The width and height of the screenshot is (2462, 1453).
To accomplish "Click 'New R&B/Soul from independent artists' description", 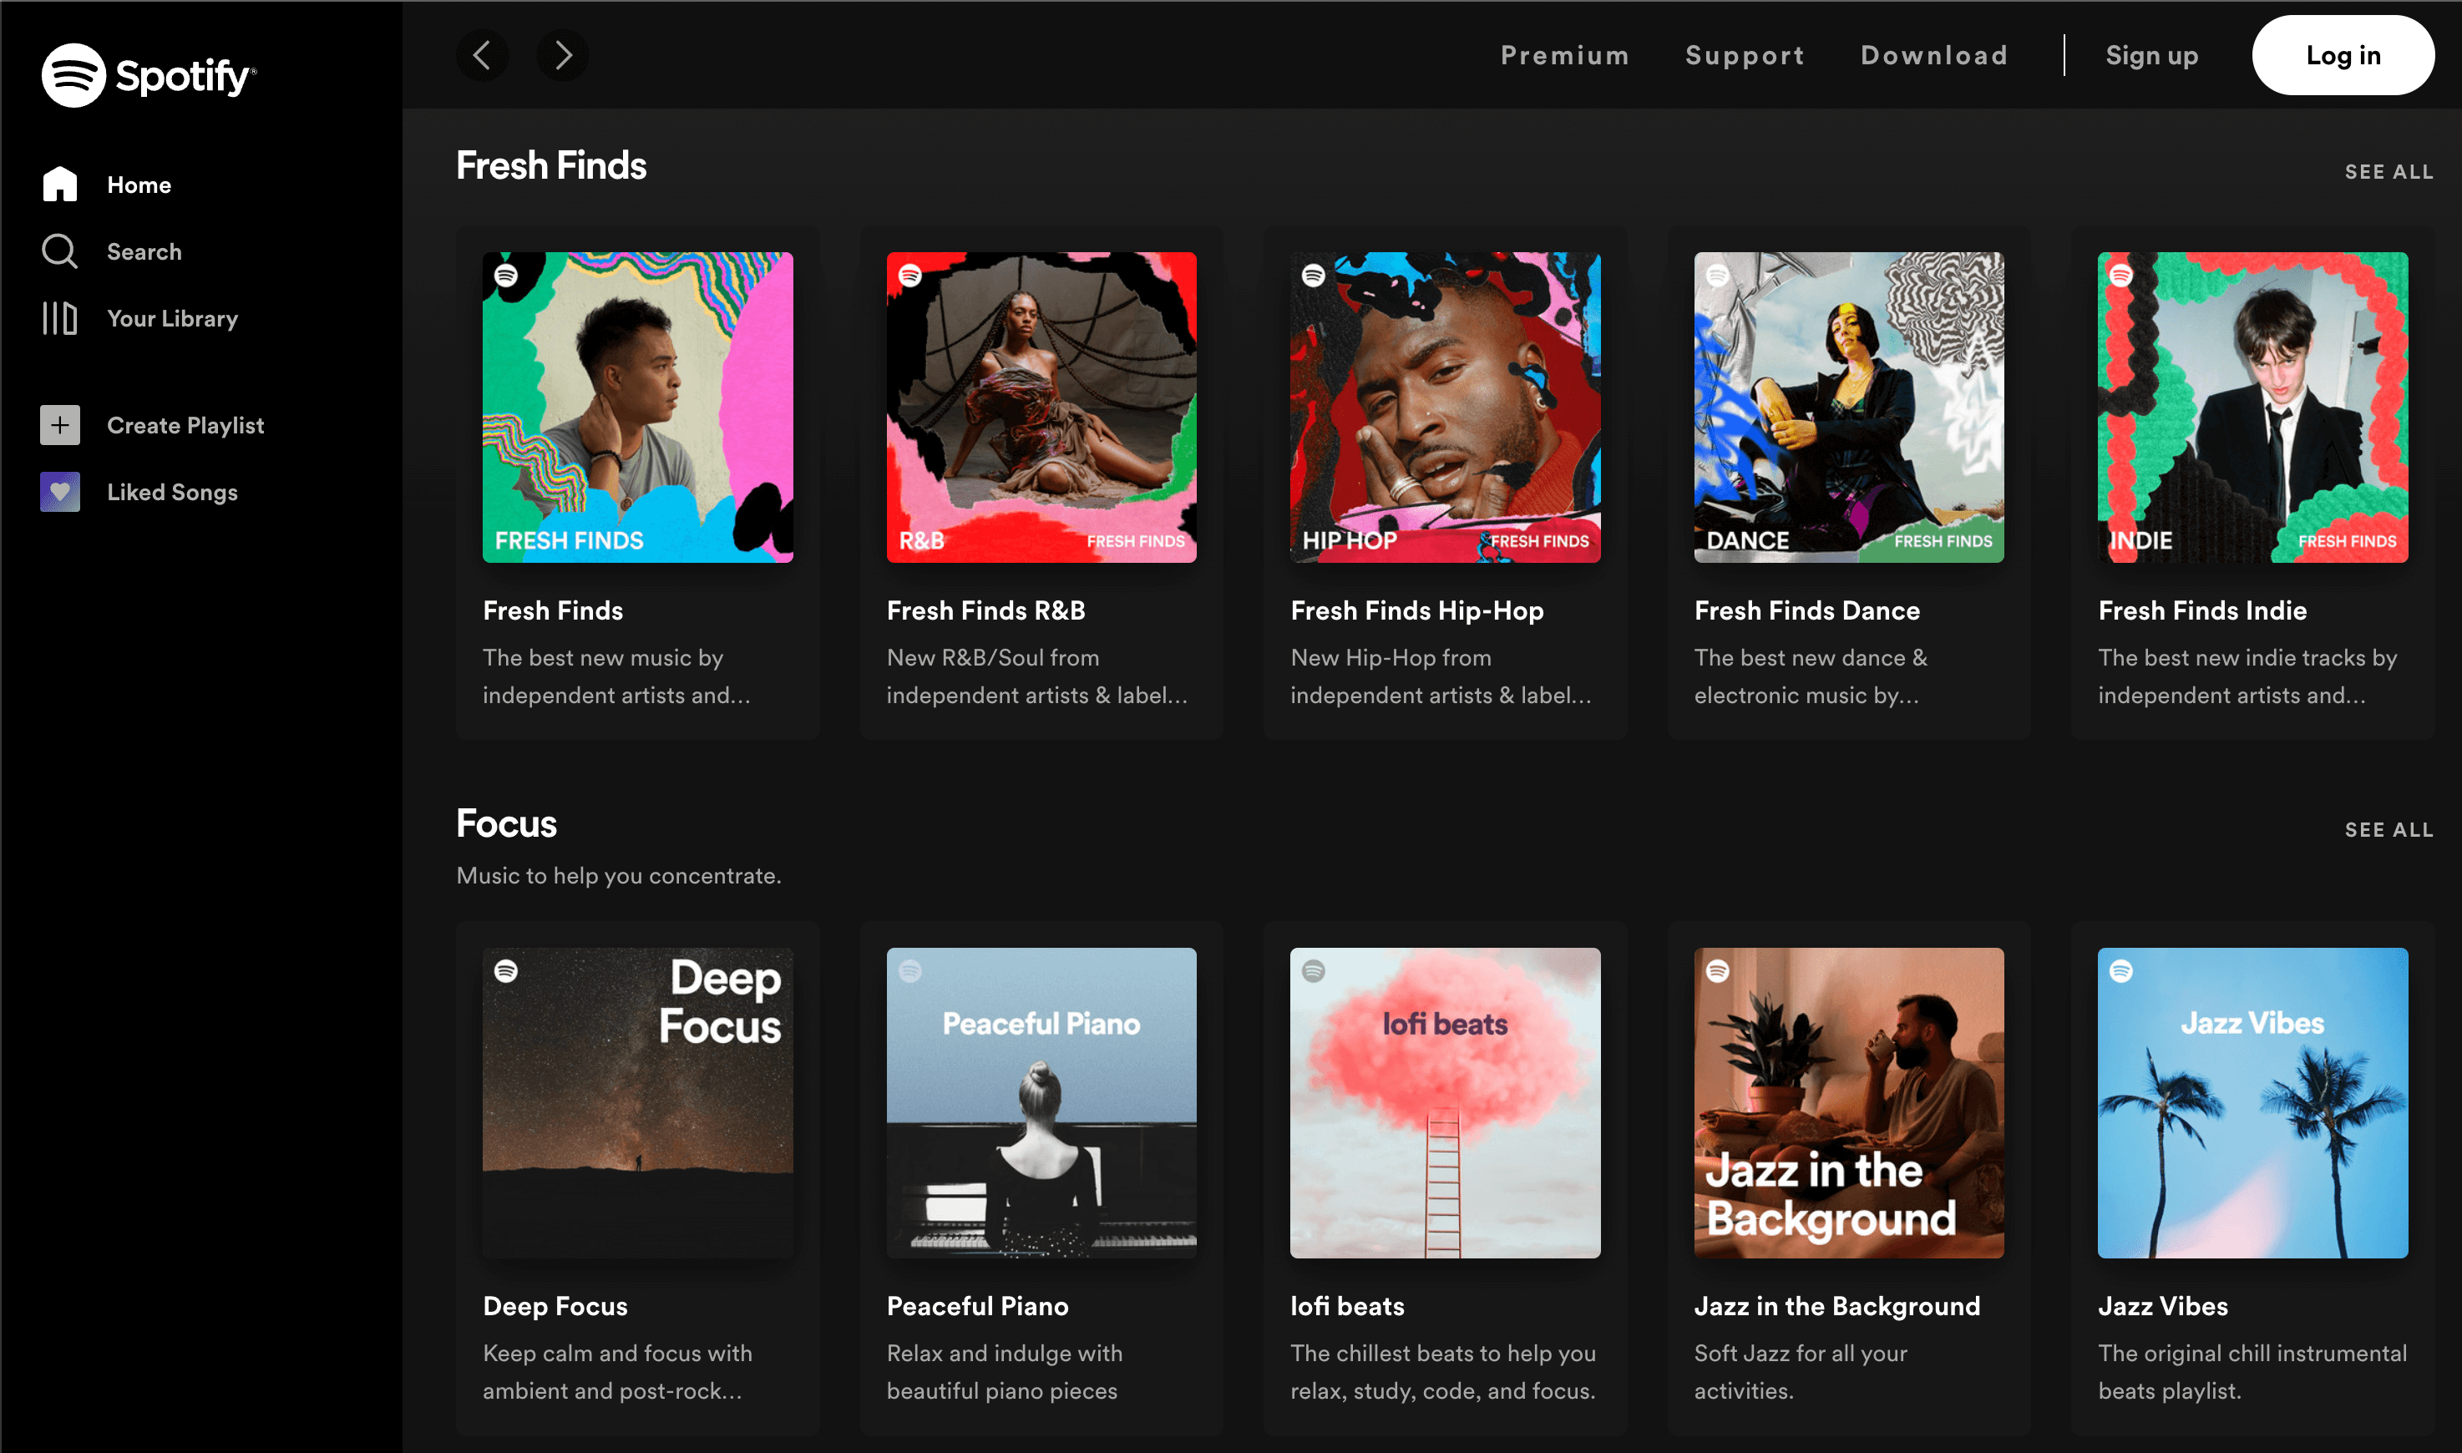I will (x=1037, y=676).
